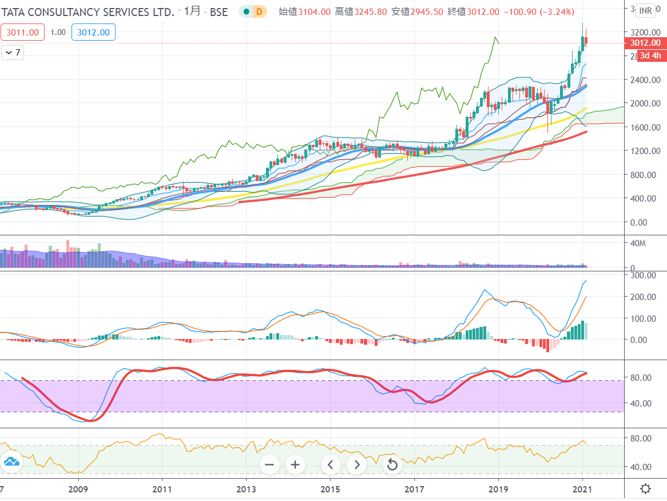Click the 1600.00 price axis label

coord(645,127)
